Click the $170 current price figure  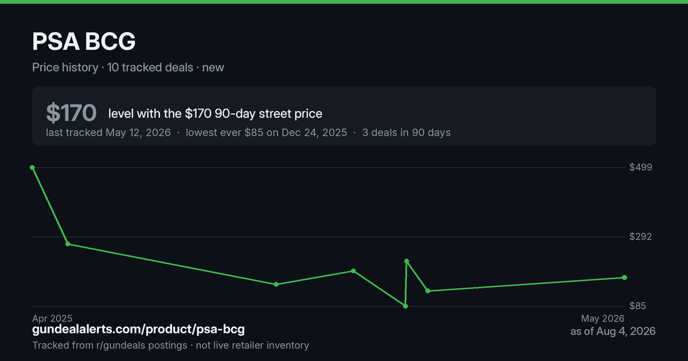[71, 113]
